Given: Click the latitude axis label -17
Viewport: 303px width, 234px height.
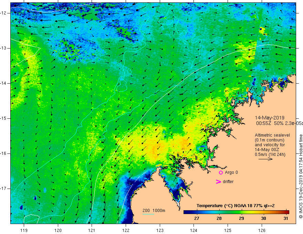Looking at the screenshot, I should (3, 189).
